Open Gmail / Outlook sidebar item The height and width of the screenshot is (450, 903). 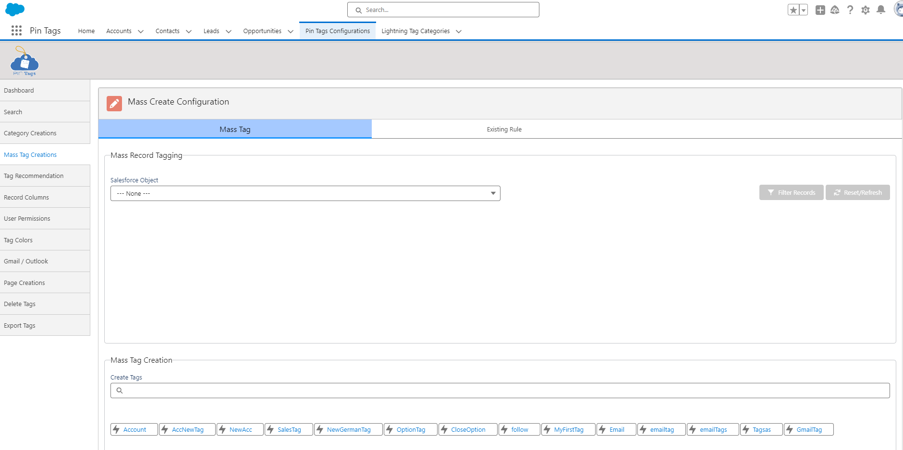(45, 261)
